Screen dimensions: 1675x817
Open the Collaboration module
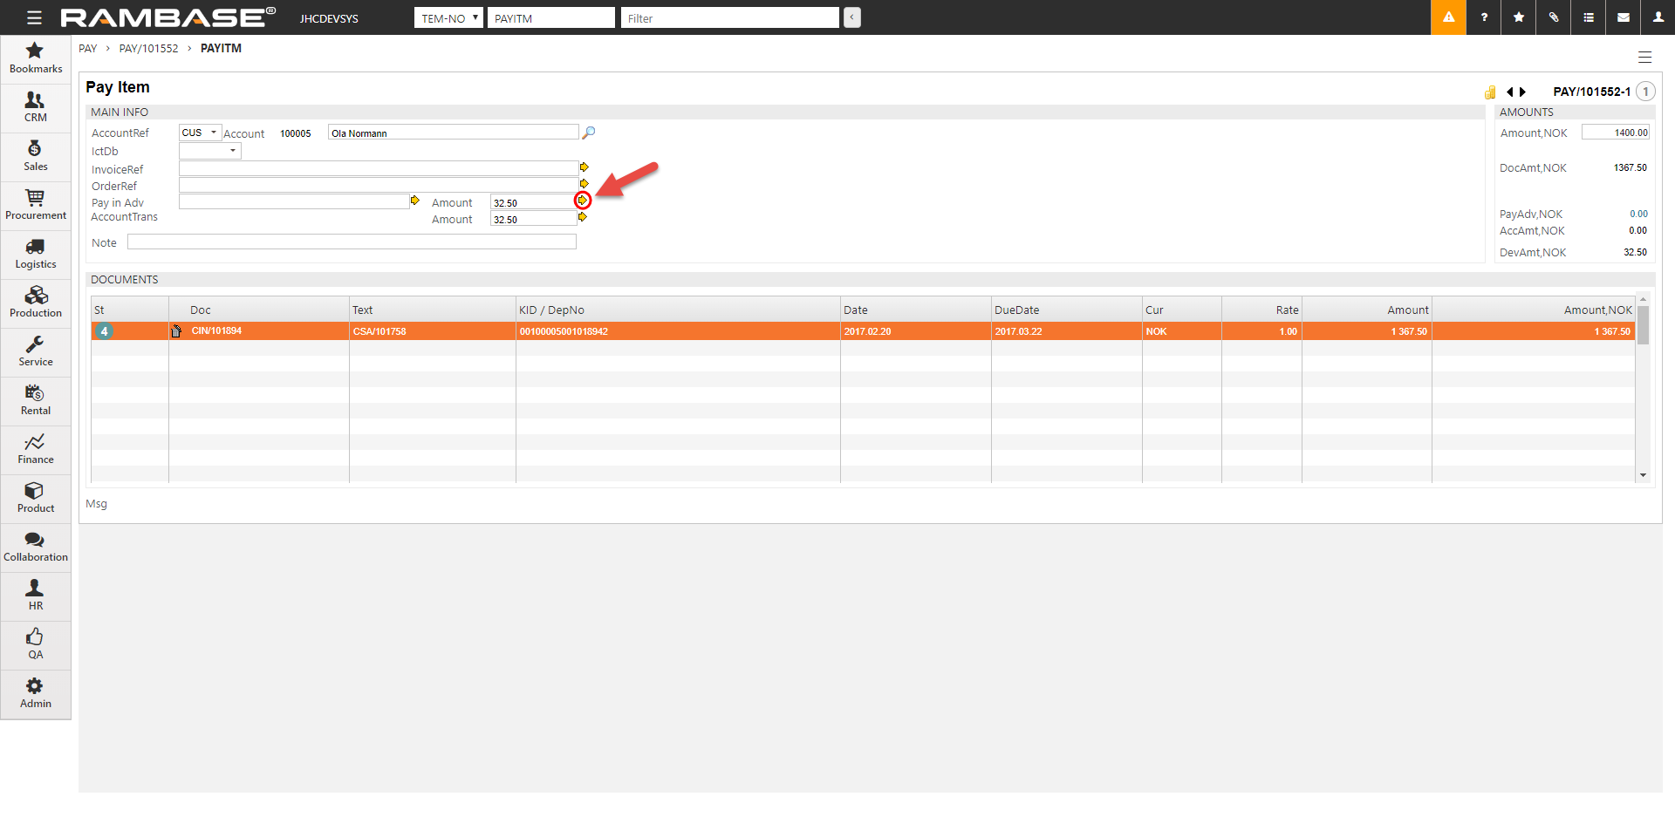pyautogui.click(x=36, y=547)
